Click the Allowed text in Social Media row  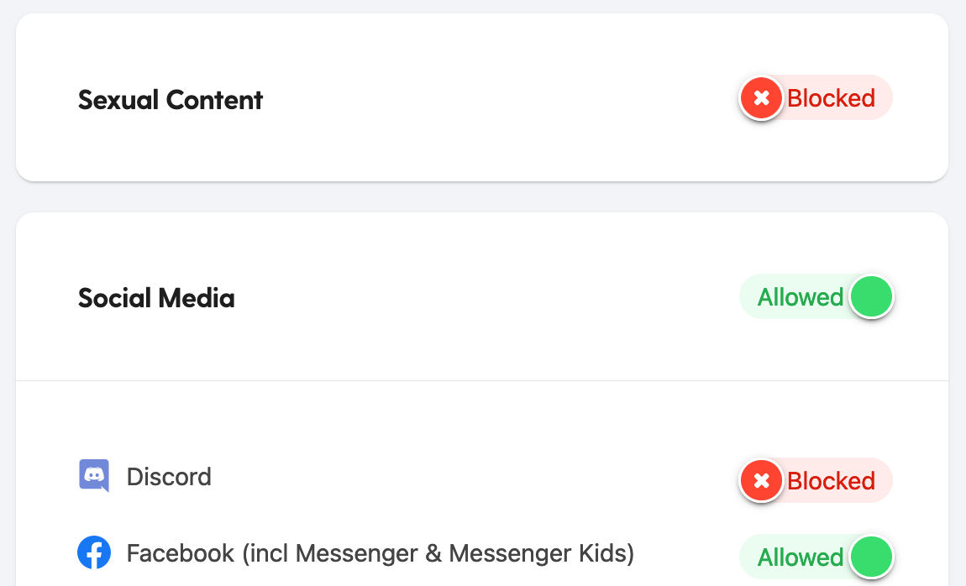801,297
